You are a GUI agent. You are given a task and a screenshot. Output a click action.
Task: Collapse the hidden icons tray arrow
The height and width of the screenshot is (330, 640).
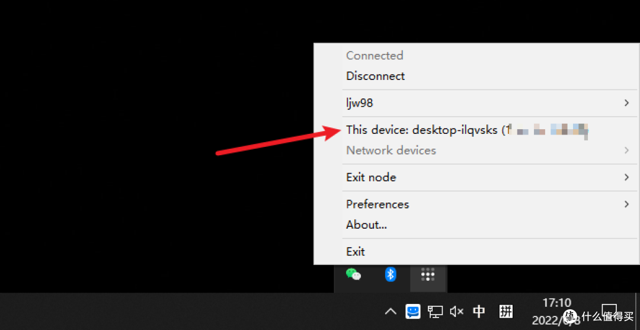[391, 312]
